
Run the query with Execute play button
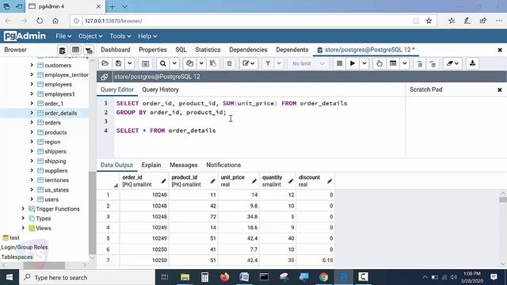click(353, 63)
